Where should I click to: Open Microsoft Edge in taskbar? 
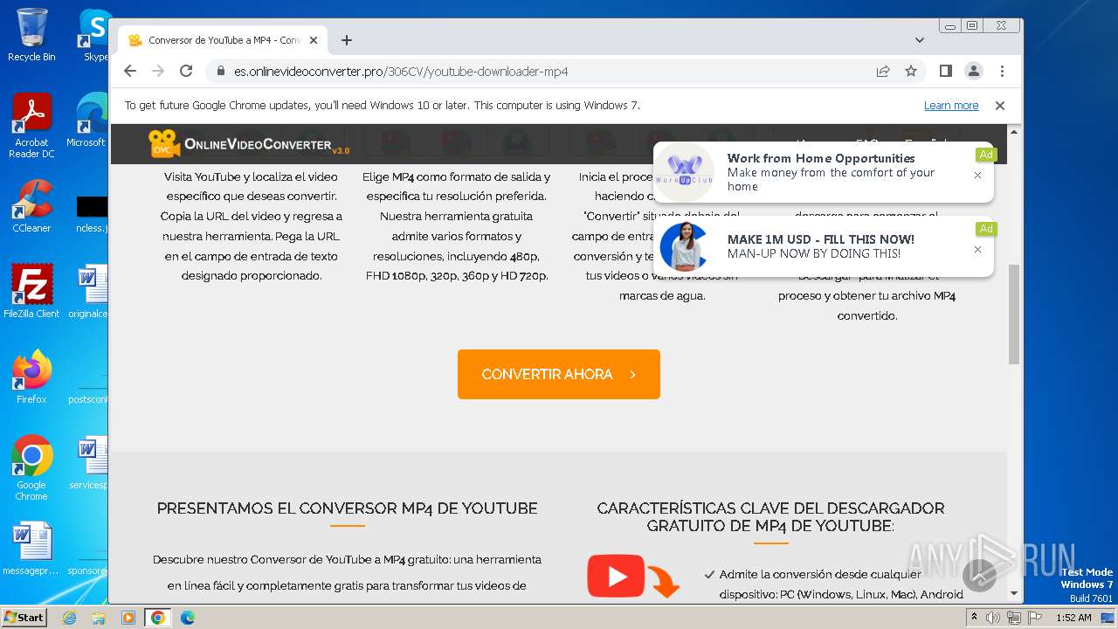(x=188, y=618)
